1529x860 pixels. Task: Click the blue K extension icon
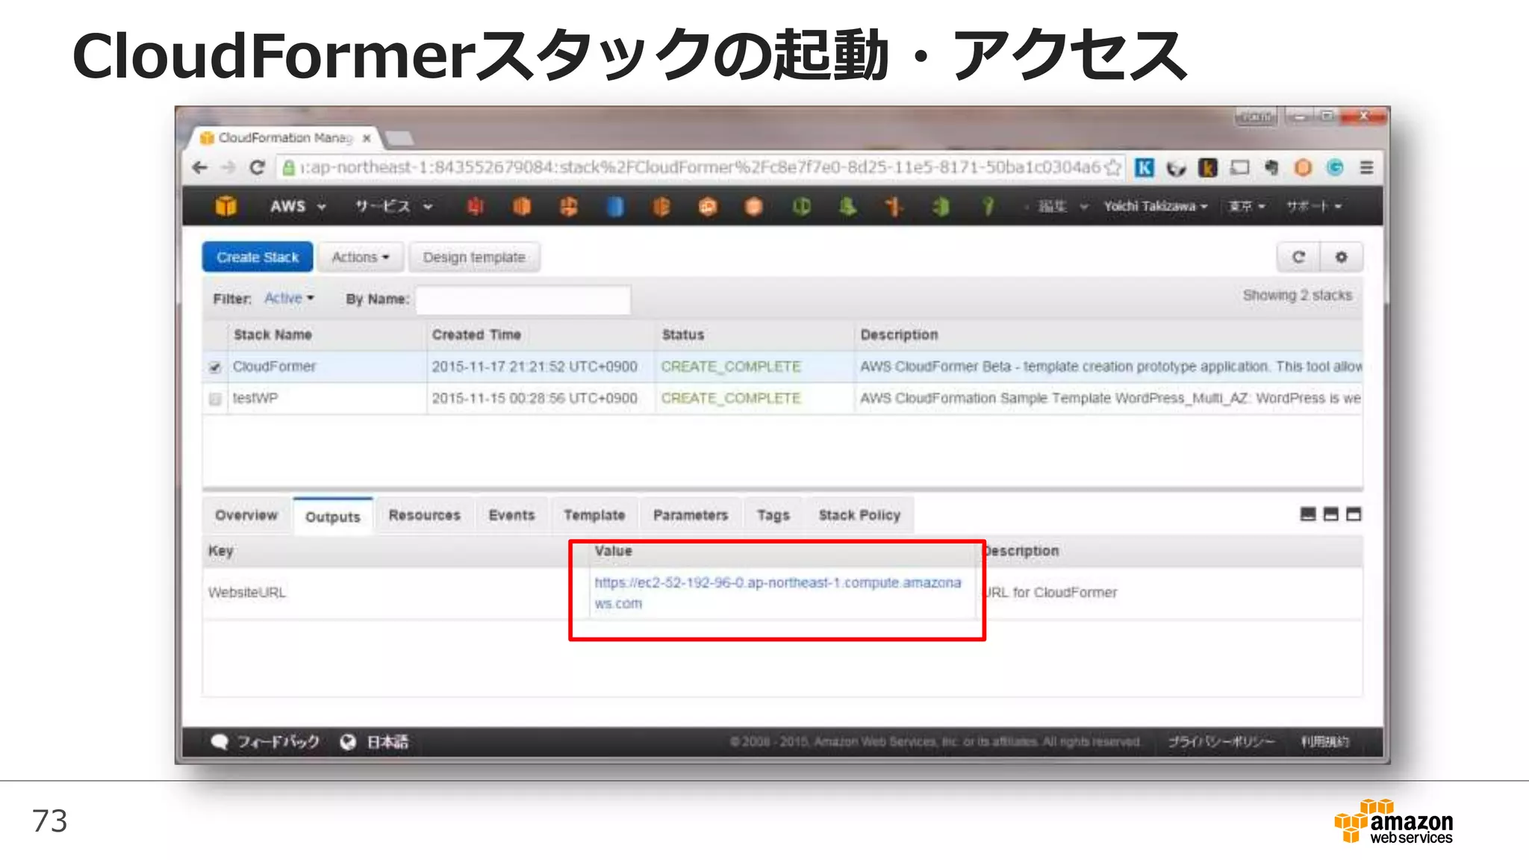1144,167
